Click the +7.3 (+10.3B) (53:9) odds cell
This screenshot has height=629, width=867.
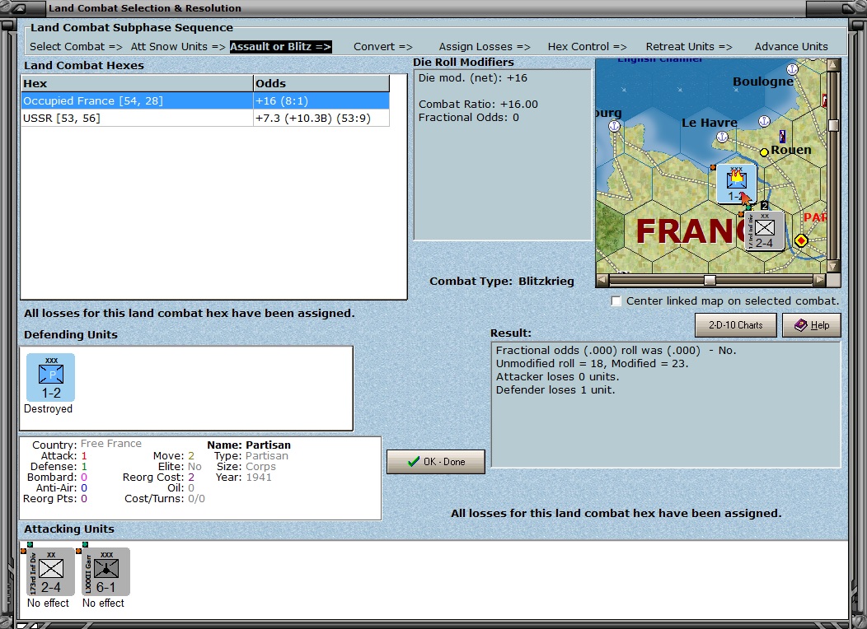(x=321, y=119)
